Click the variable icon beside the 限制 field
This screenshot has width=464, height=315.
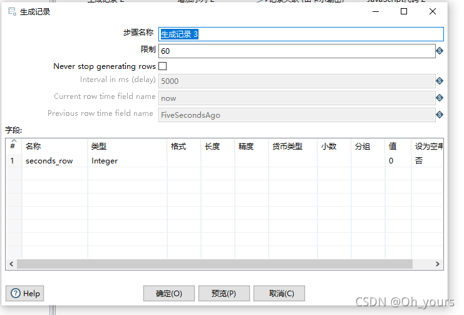[x=440, y=51]
